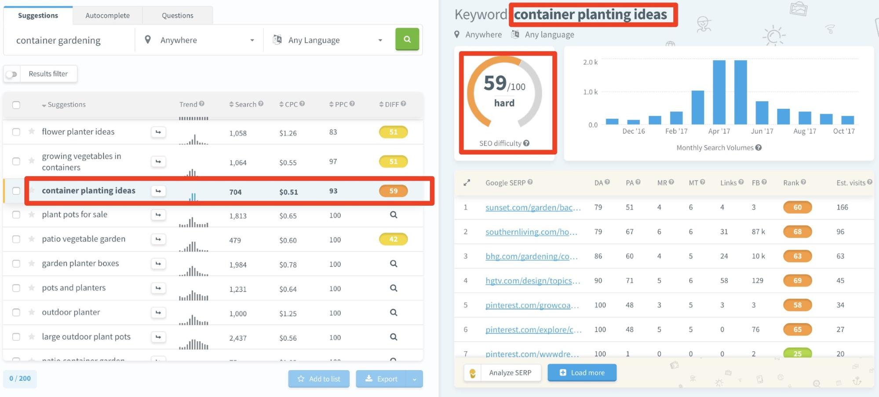The image size is (879, 397).
Task: Tick the select-all checkbox in header
Action: (x=16, y=105)
